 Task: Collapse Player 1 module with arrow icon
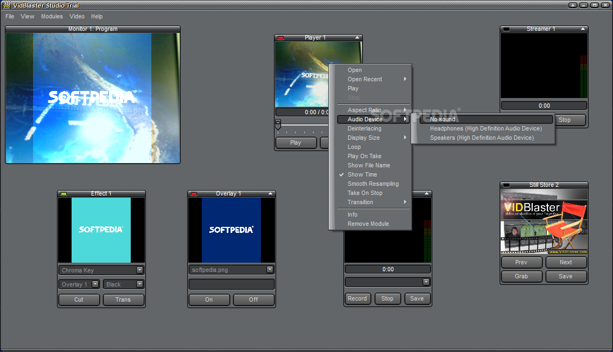(357, 37)
